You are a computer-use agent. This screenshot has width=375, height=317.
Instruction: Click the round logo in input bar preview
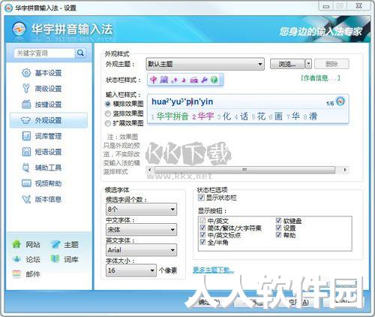(340, 101)
